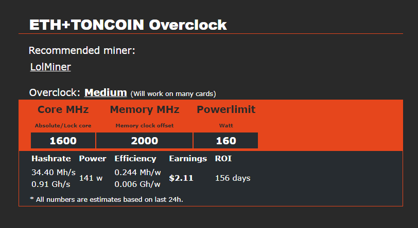This screenshot has height=228, width=418.
Task: Click the 156 days ROI value
Action: click(x=233, y=178)
